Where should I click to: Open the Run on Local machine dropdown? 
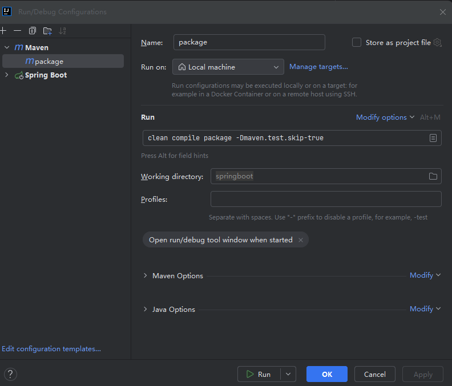228,67
